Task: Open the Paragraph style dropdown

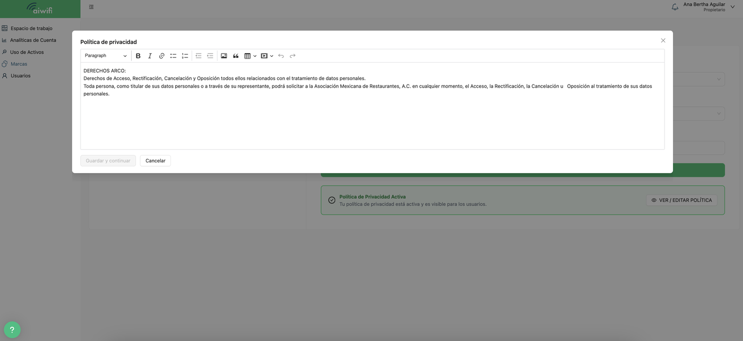Action: pos(106,56)
